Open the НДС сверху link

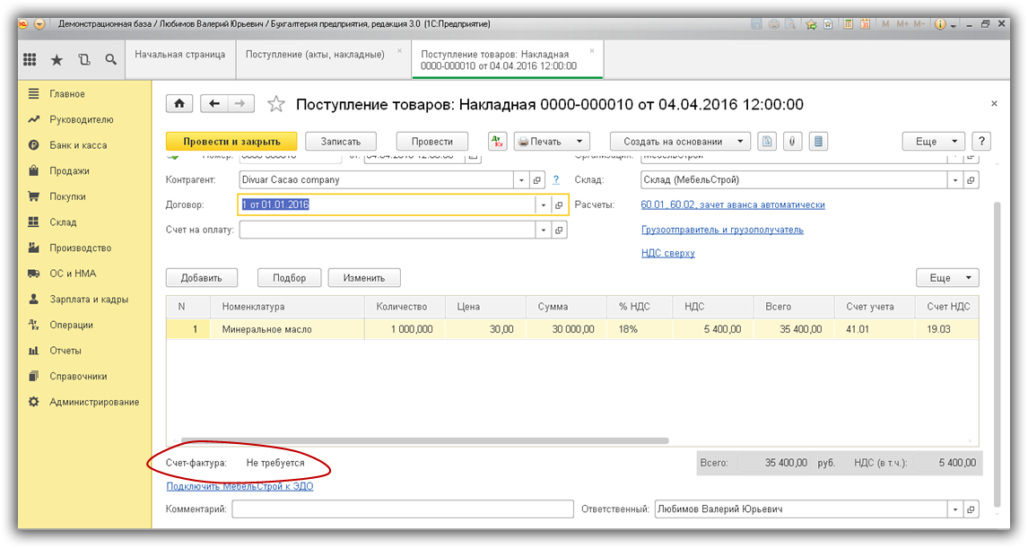pyautogui.click(x=667, y=254)
